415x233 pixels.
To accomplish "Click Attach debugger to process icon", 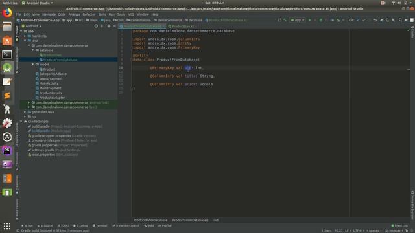I will coord(338,20).
